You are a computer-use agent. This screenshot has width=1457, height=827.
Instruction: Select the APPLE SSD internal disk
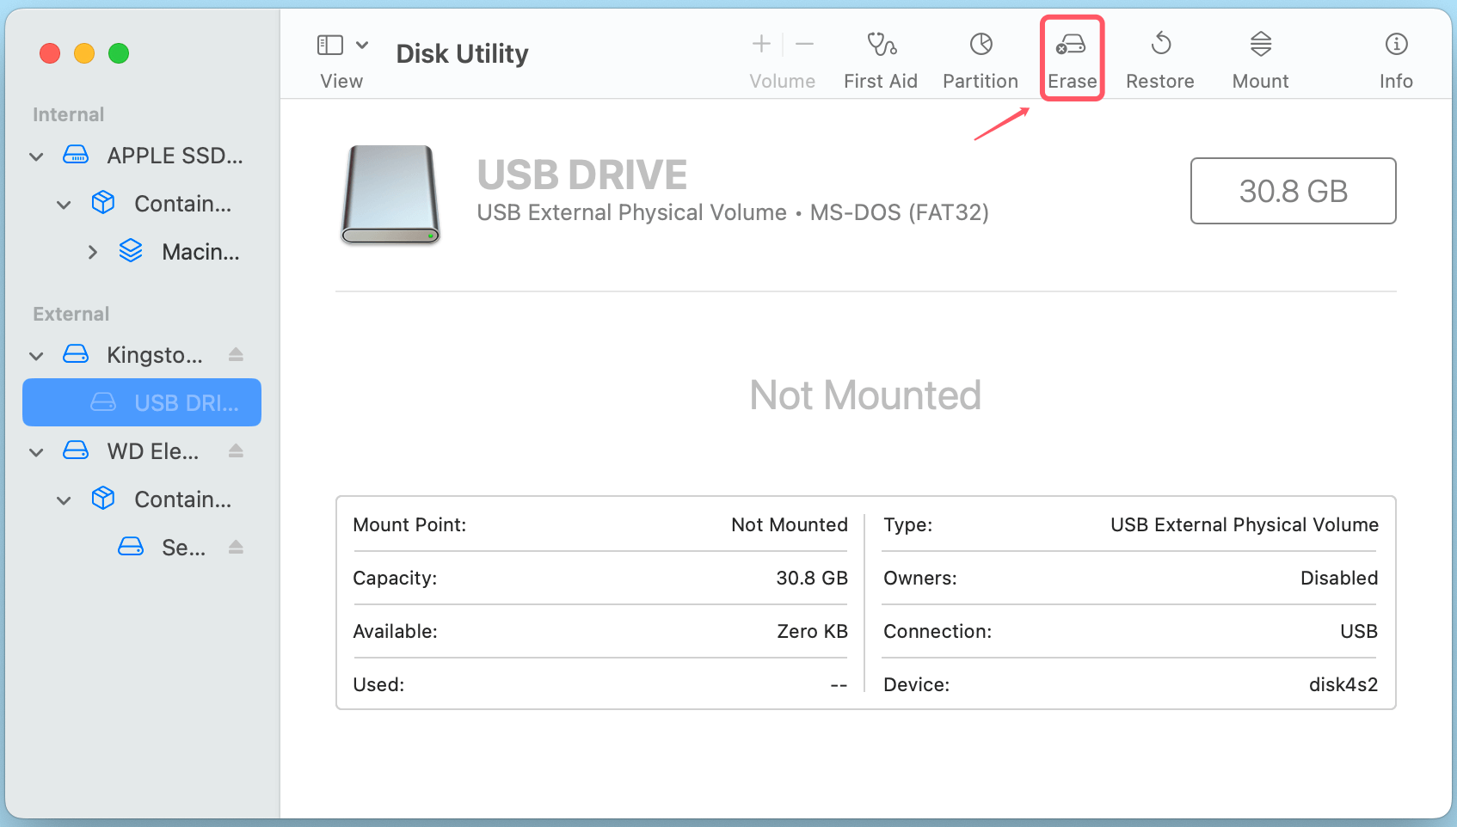coord(172,156)
